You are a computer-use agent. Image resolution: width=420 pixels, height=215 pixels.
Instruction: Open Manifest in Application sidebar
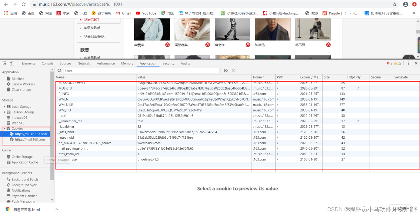(x=18, y=79)
